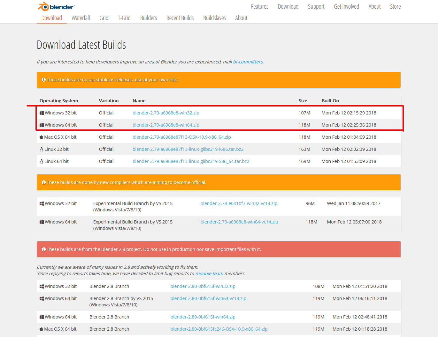The image size is (438, 337).
Task: Click the info icon on the stability warning banner
Action: tap(44, 80)
